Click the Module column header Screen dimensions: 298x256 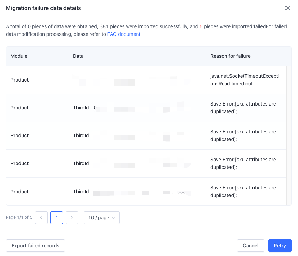19,56
